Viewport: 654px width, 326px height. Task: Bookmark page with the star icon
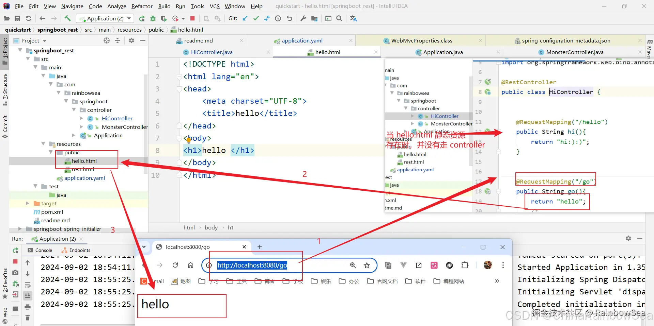tap(367, 265)
